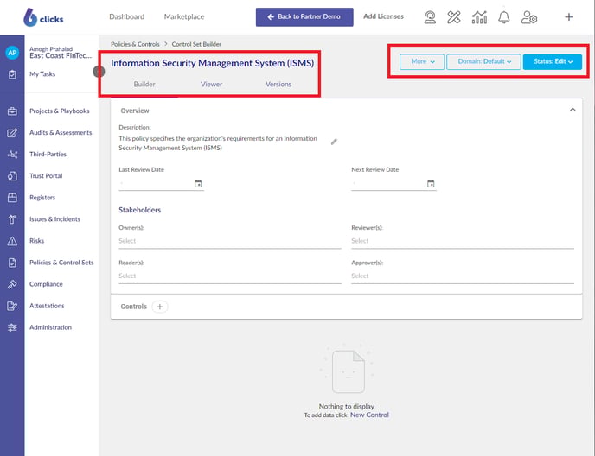Viewport: 595px width, 456px height.
Task: Open Attestations menu item
Action: [47, 306]
